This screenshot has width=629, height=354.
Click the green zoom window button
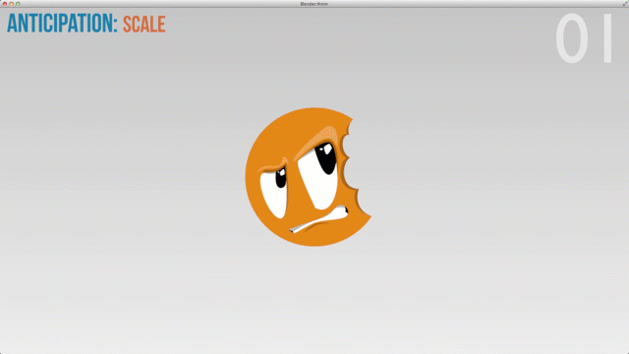click(x=18, y=4)
